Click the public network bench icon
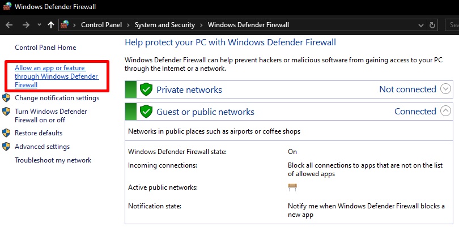 (x=292, y=187)
